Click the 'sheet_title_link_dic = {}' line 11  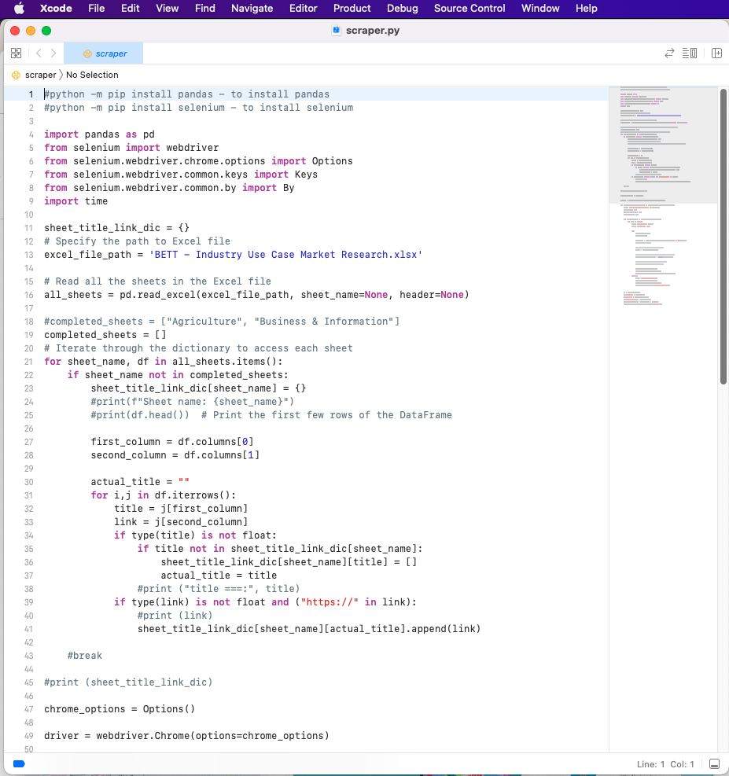coord(117,228)
